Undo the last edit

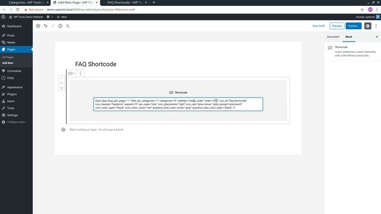coord(45,26)
